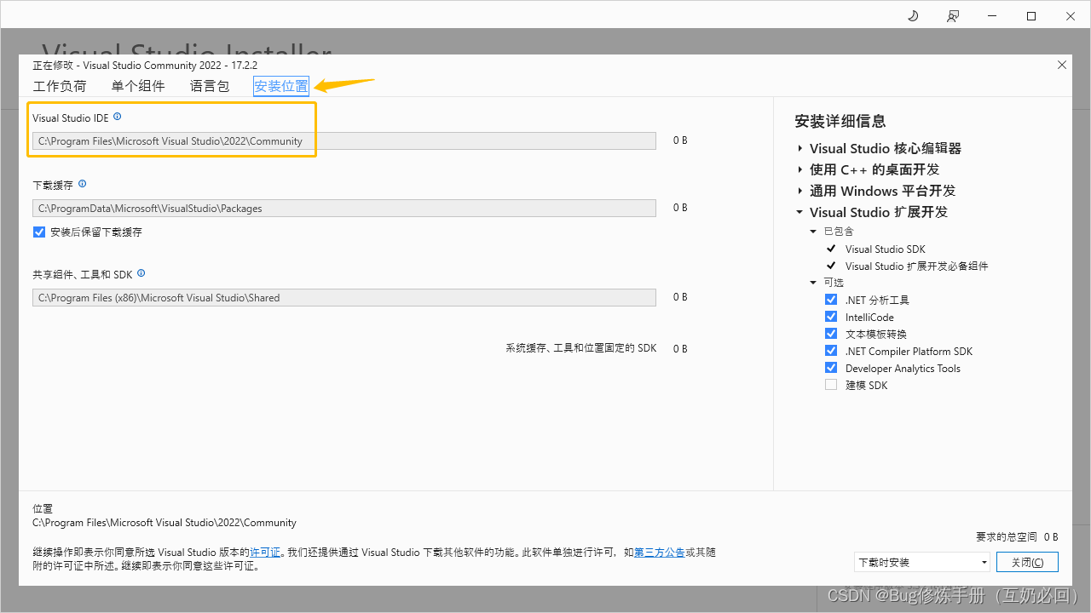The width and height of the screenshot is (1091, 613).
Task: Select Visual Studio 扩展开发必备组件 item
Action: (917, 266)
